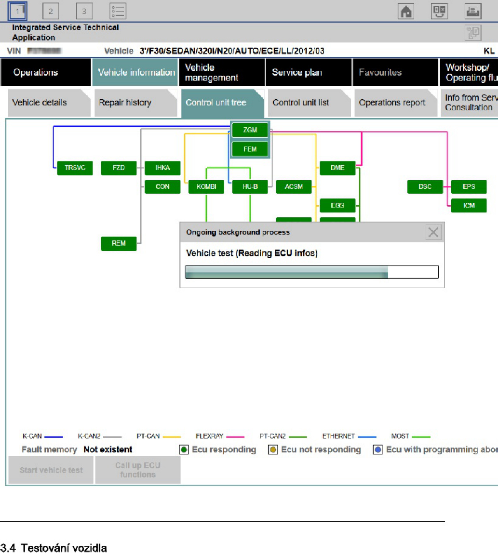Open the list overview icon
The image size is (498, 553).
[x=118, y=11]
